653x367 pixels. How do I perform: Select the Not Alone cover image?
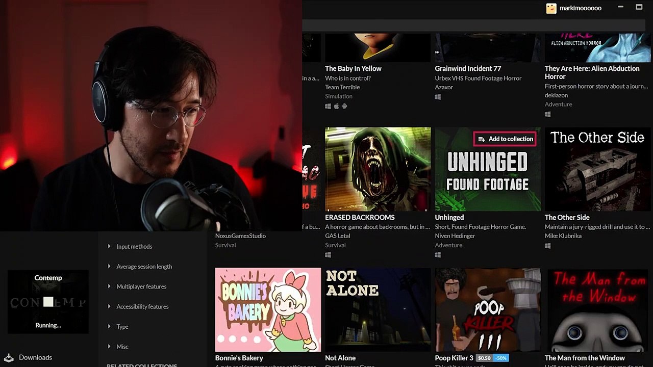point(378,310)
